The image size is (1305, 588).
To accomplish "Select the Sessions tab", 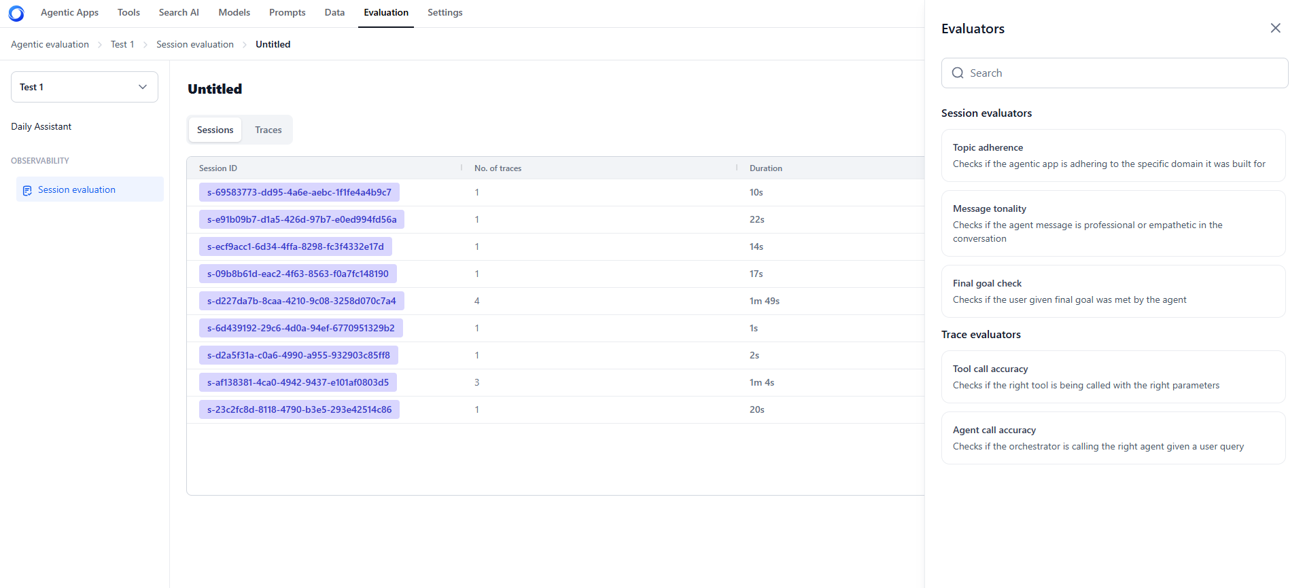I will [x=215, y=130].
